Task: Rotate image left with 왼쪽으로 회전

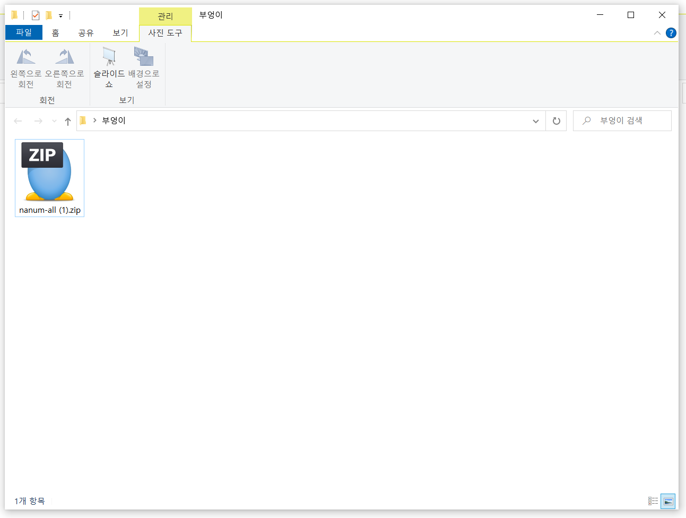Action: pos(26,68)
